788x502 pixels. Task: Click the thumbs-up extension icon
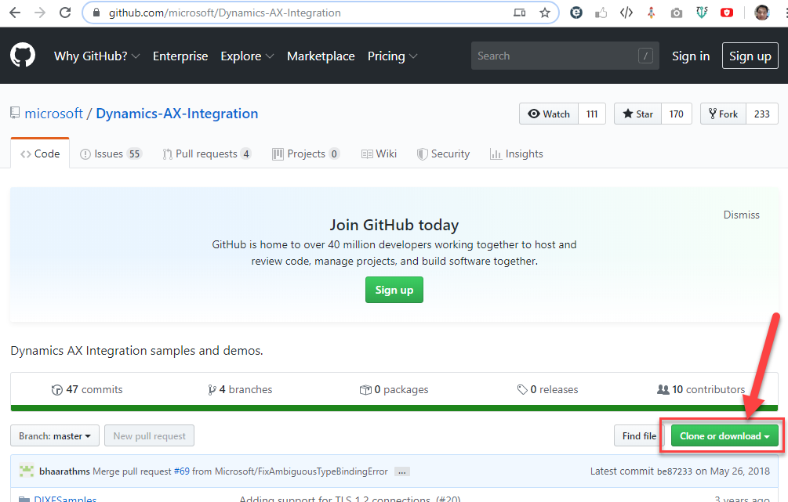click(601, 13)
